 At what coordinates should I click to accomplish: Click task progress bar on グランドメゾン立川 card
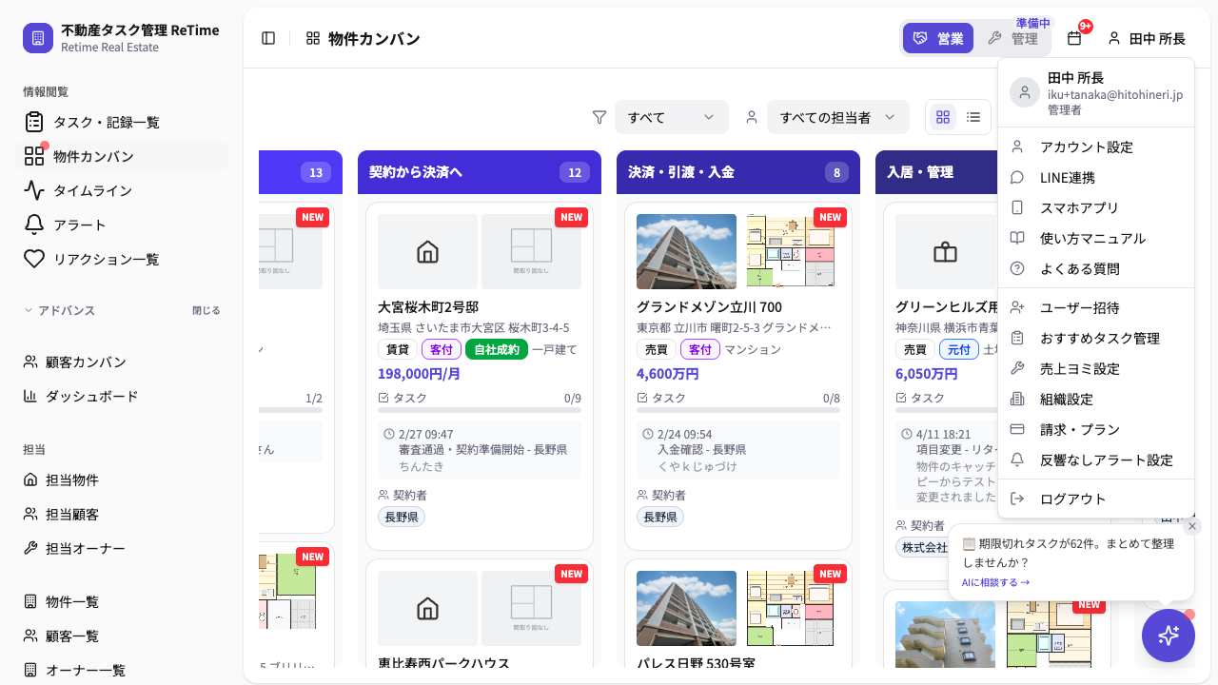point(738,410)
